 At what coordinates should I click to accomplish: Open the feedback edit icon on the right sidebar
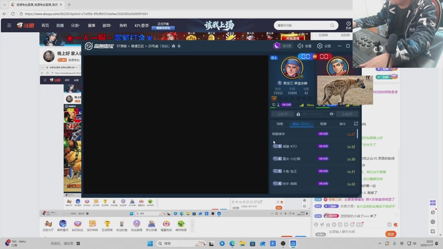(x=433, y=231)
